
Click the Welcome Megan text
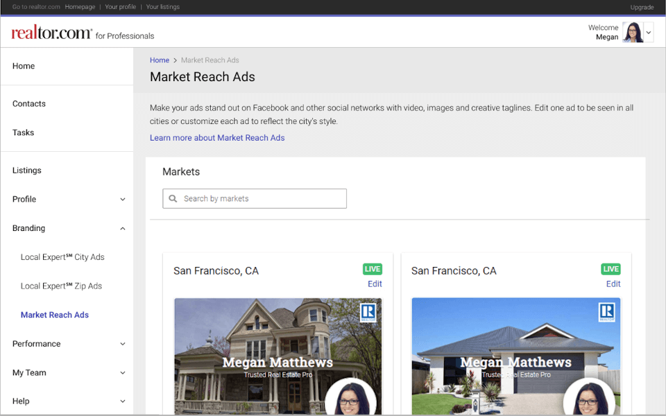coord(603,33)
